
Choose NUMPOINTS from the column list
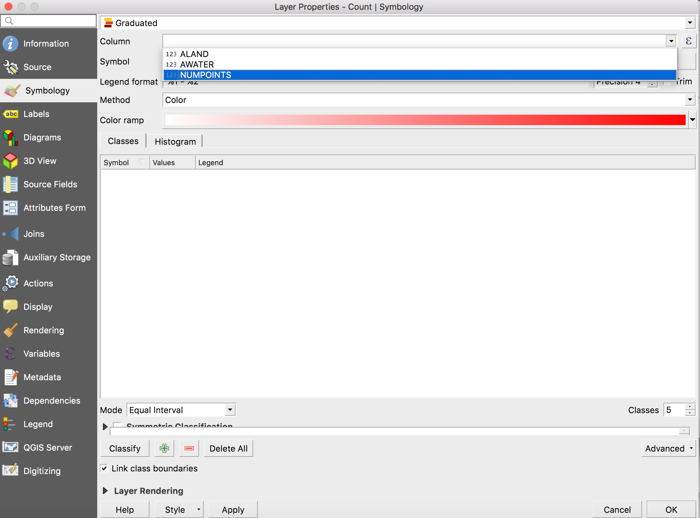[206, 75]
